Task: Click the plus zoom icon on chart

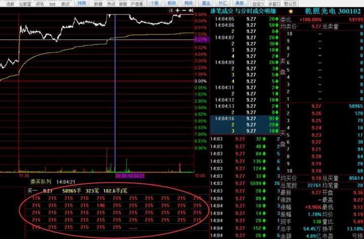Action: [x=177, y=10]
